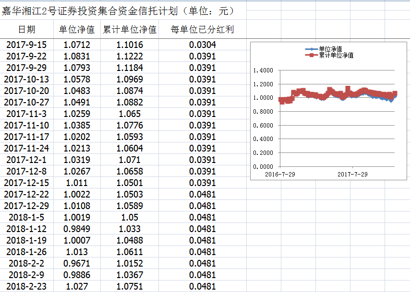Click the 2016-7-29 chart axis label

tap(280, 175)
